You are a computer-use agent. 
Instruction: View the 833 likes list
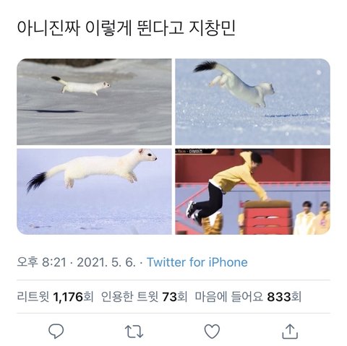coord(248,297)
